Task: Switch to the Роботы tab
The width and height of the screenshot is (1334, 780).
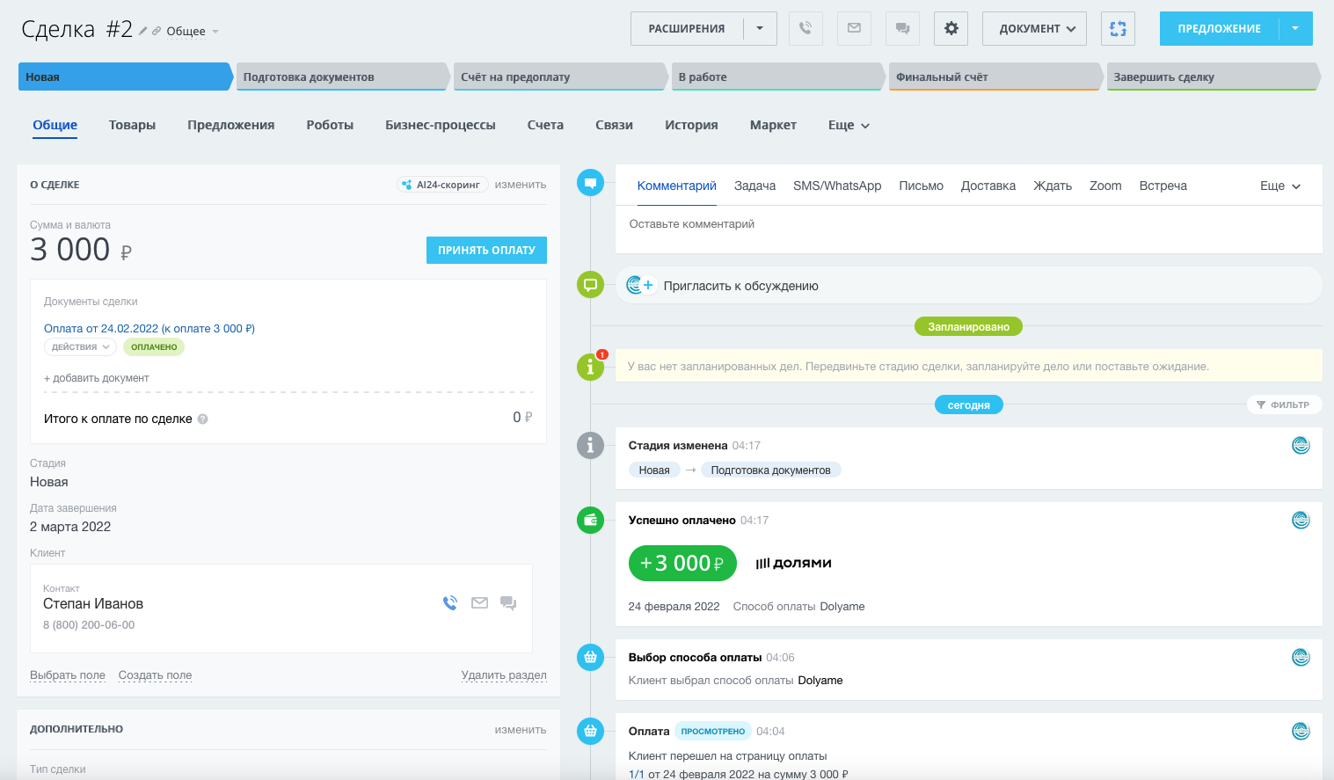Action: [x=330, y=125]
